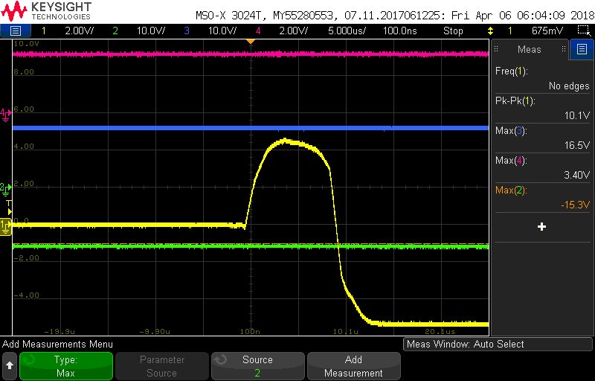Click the 10.1u time axis label
The width and height of the screenshot is (595, 381).
[x=346, y=332]
